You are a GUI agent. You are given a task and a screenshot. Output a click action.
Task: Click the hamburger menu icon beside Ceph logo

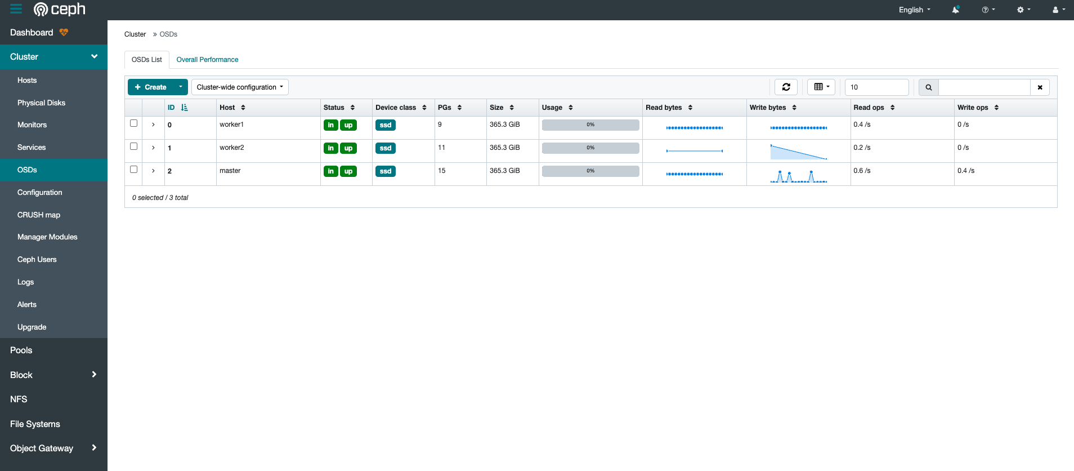coord(16,9)
